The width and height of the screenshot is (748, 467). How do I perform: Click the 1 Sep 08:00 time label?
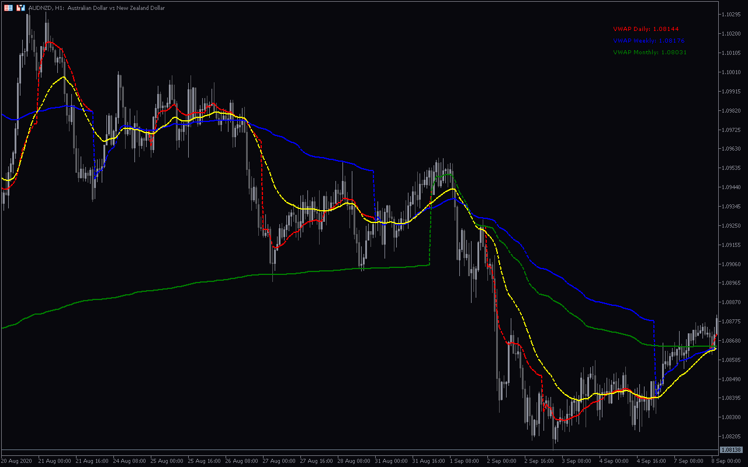click(466, 461)
